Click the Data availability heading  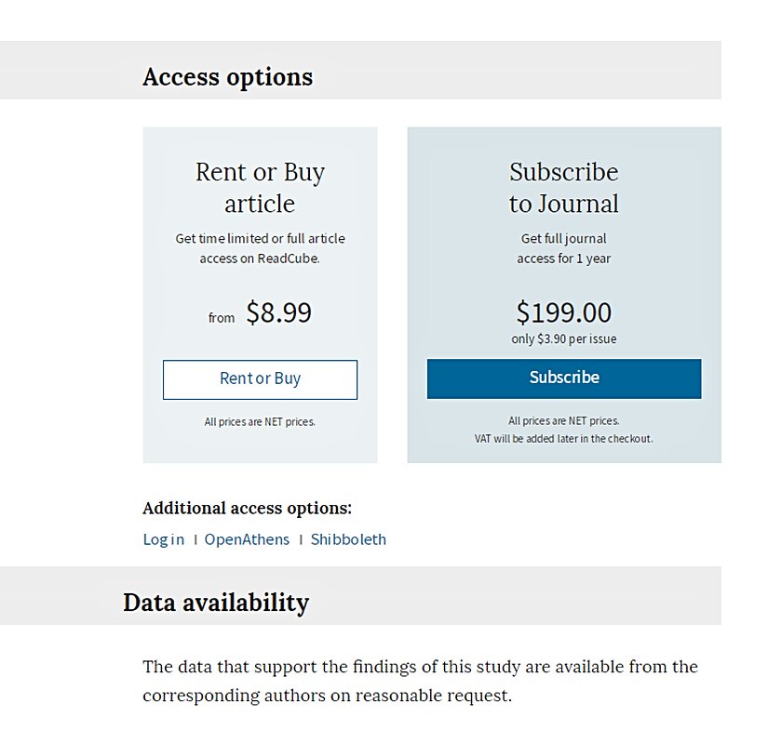tap(215, 603)
